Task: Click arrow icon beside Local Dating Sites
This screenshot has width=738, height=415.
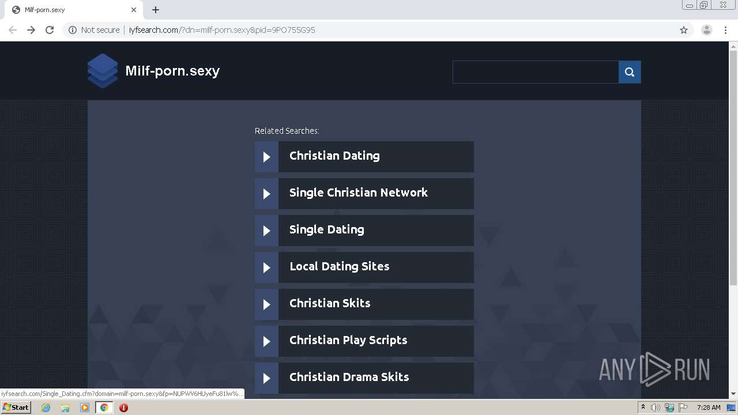Action: pyautogui.click(x=266, y=267)
